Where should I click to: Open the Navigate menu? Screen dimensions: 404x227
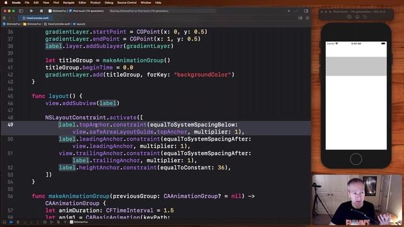click(69, 3)
